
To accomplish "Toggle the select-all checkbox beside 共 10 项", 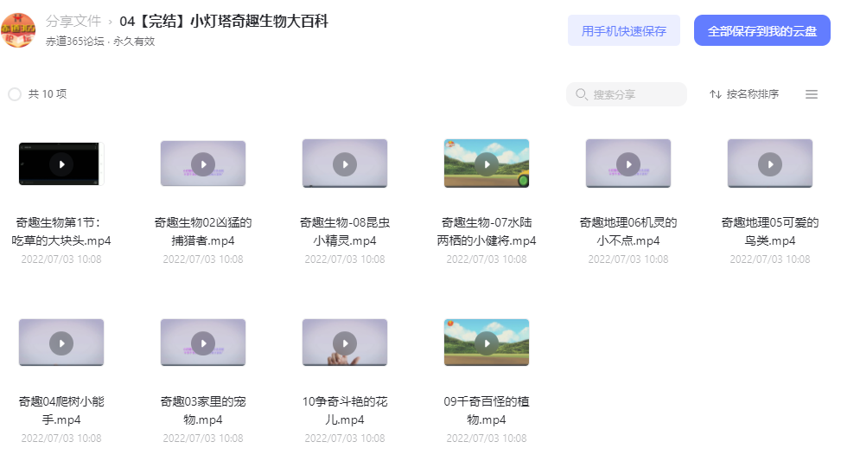I will tap(15, 94).
